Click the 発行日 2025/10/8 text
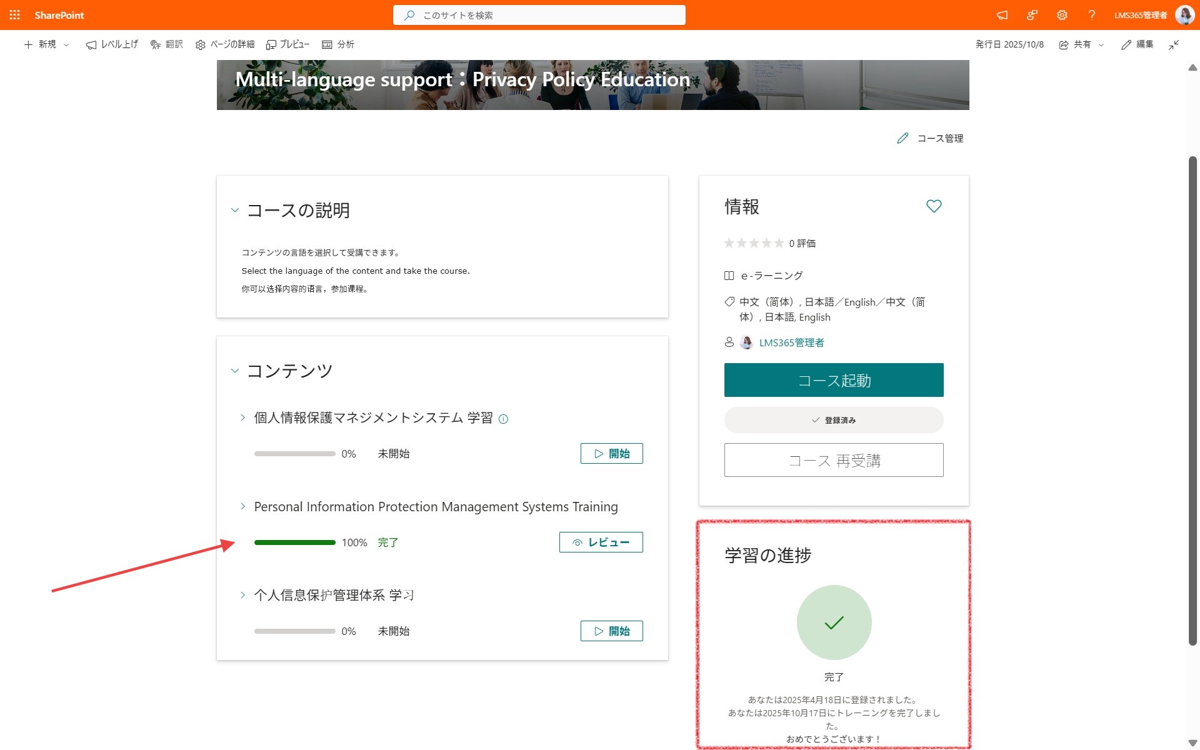The height and width of the screenshot is (750, 1200). [1009, 44]
